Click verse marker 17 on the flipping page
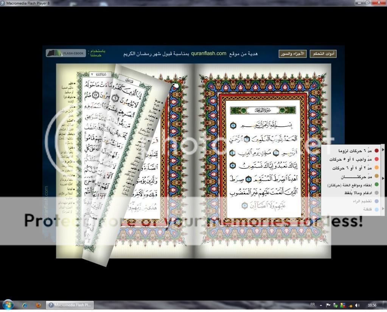387x312 pixels. 96,95
